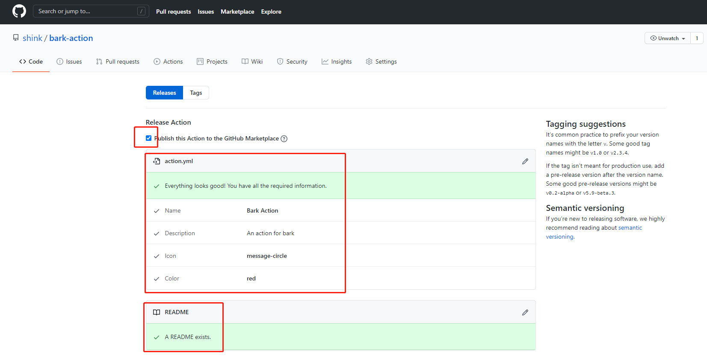Open the repository Settings tab
This screenshot has height=362, width=707.
point(381,61)
